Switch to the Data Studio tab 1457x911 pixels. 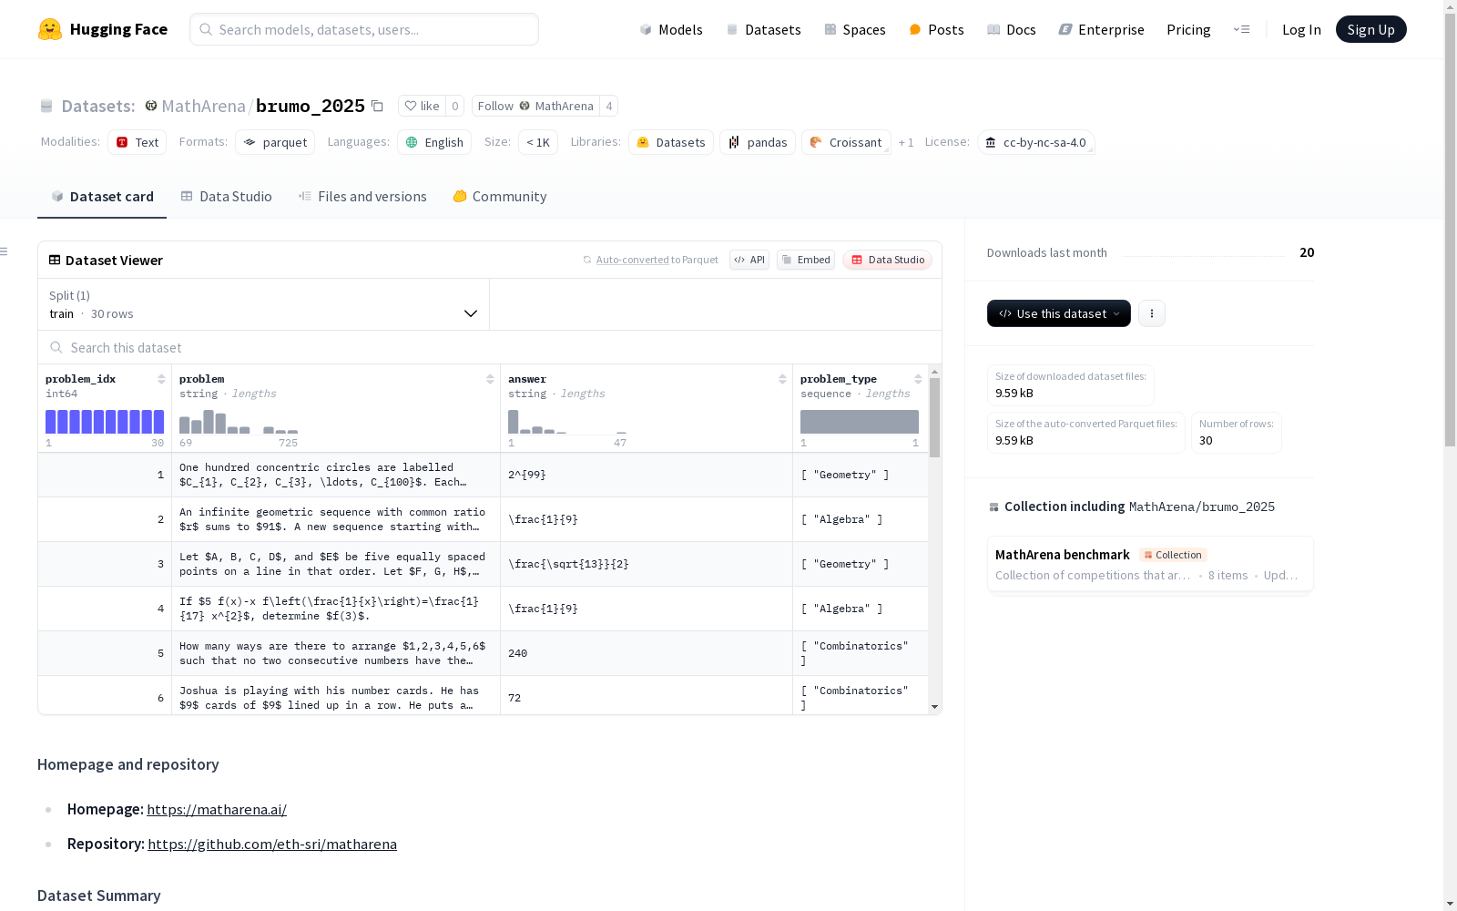[226, 197]
